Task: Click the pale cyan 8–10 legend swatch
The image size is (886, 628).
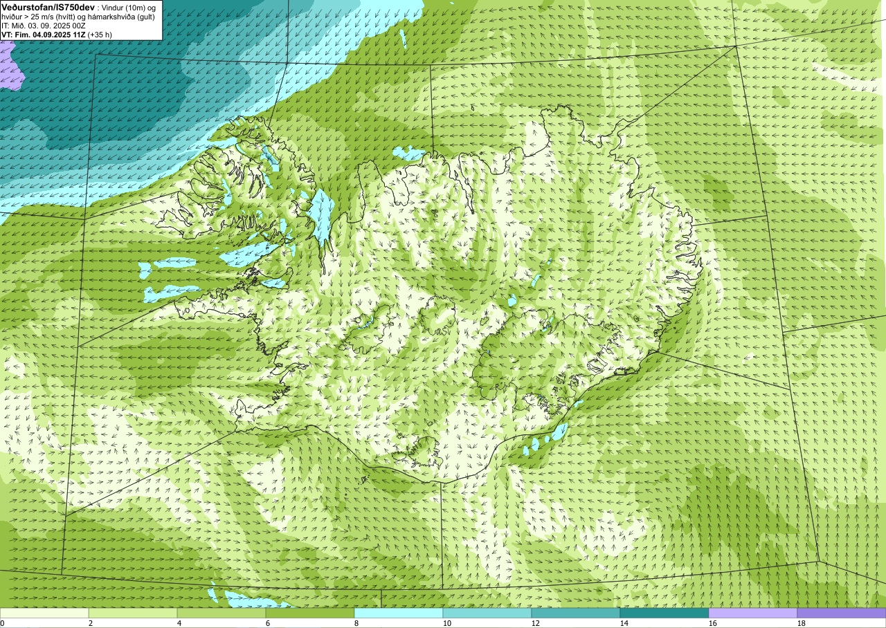Action: click(399, 613)
